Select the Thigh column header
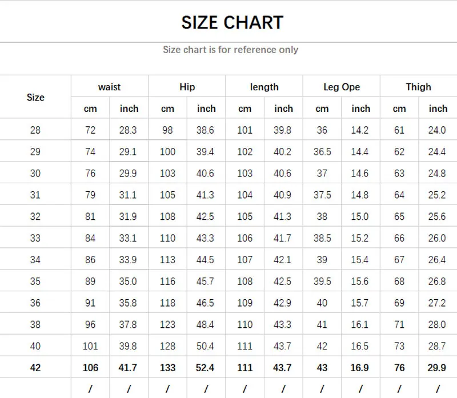The width and height of the screenshot is (457, 398). [x=419, y=87]
